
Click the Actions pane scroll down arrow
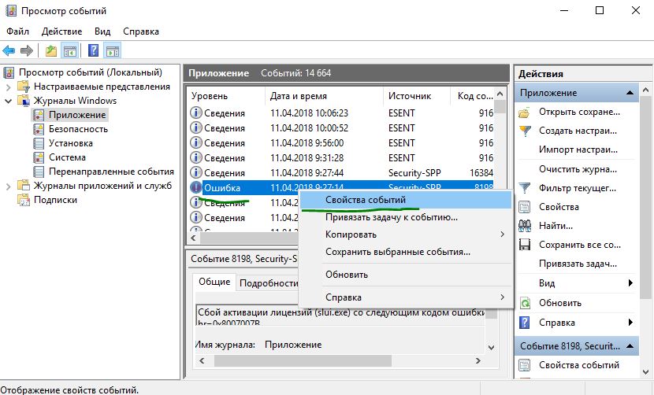click(x=645, y=372)
